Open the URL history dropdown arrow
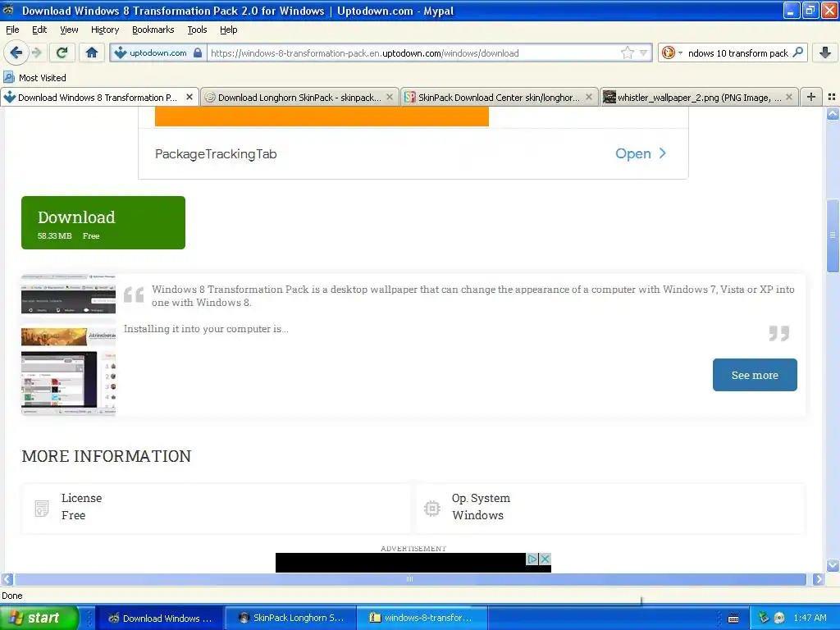The image size is (840, 630). click(x=643, y=52)
